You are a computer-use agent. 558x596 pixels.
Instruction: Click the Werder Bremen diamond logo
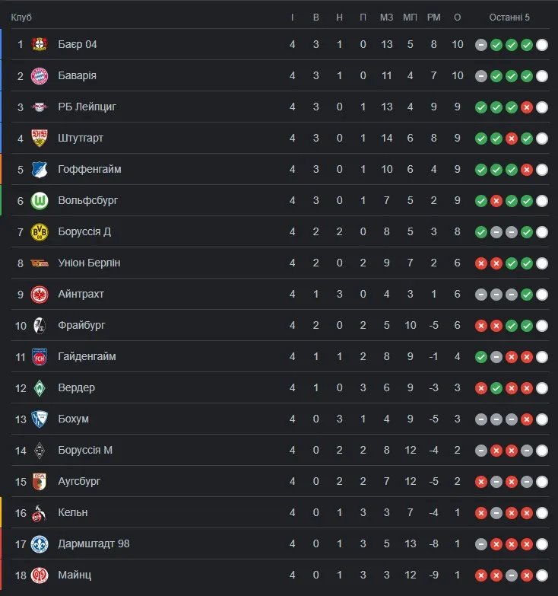(x=40, y=387)
